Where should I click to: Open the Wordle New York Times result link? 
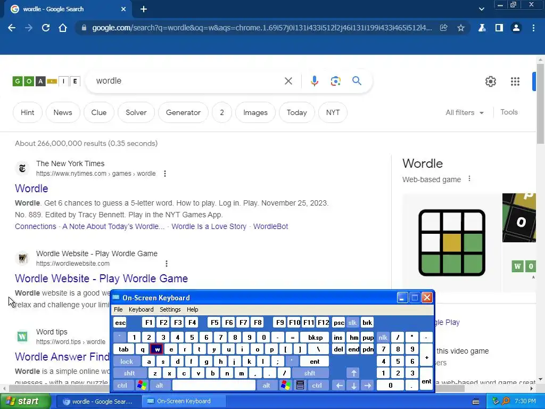(31, 189)
